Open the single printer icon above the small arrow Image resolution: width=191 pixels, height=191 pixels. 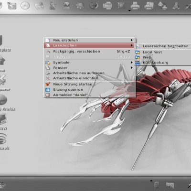tap(135, 6)
